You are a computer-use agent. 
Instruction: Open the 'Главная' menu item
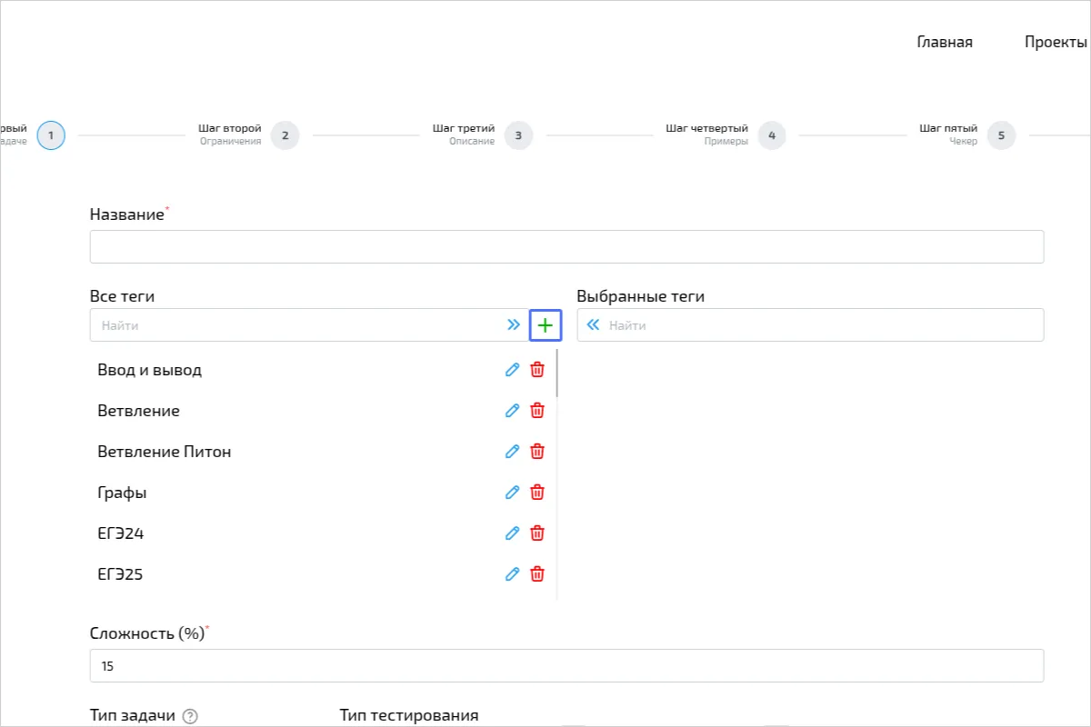(x=945, y=42)
